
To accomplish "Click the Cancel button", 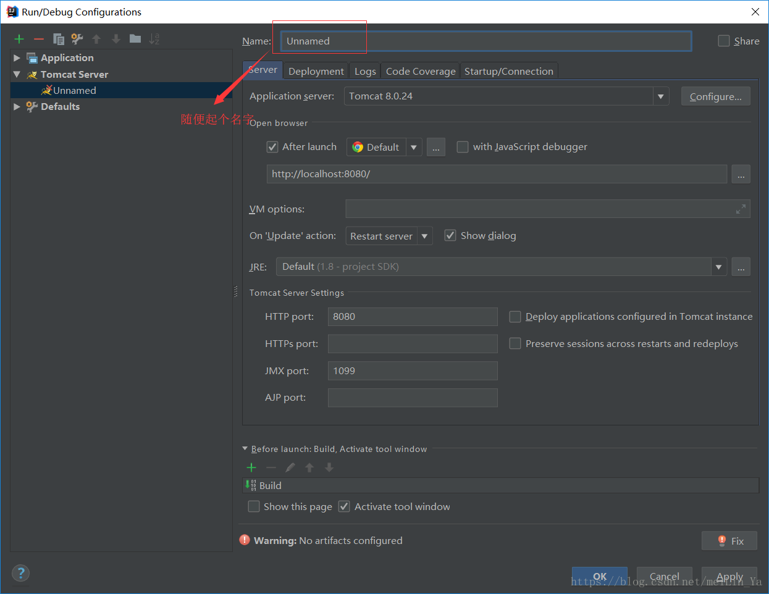I will (665, 576).
